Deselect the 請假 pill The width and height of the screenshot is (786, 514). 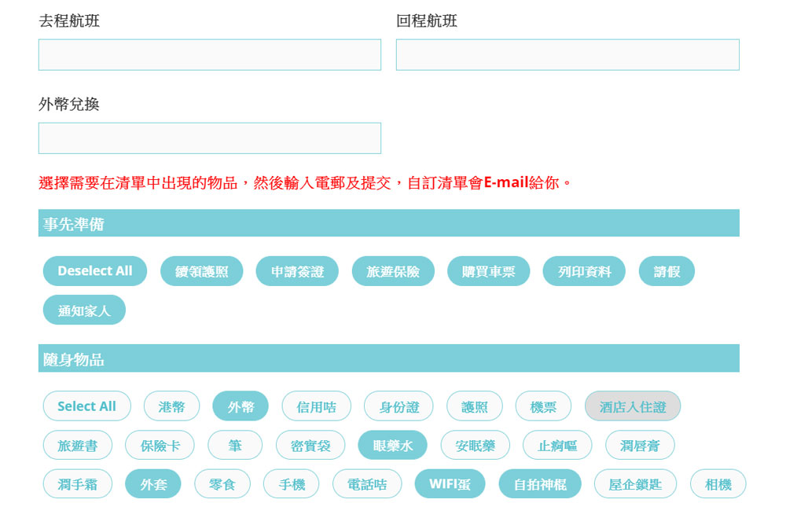point(667,271)
